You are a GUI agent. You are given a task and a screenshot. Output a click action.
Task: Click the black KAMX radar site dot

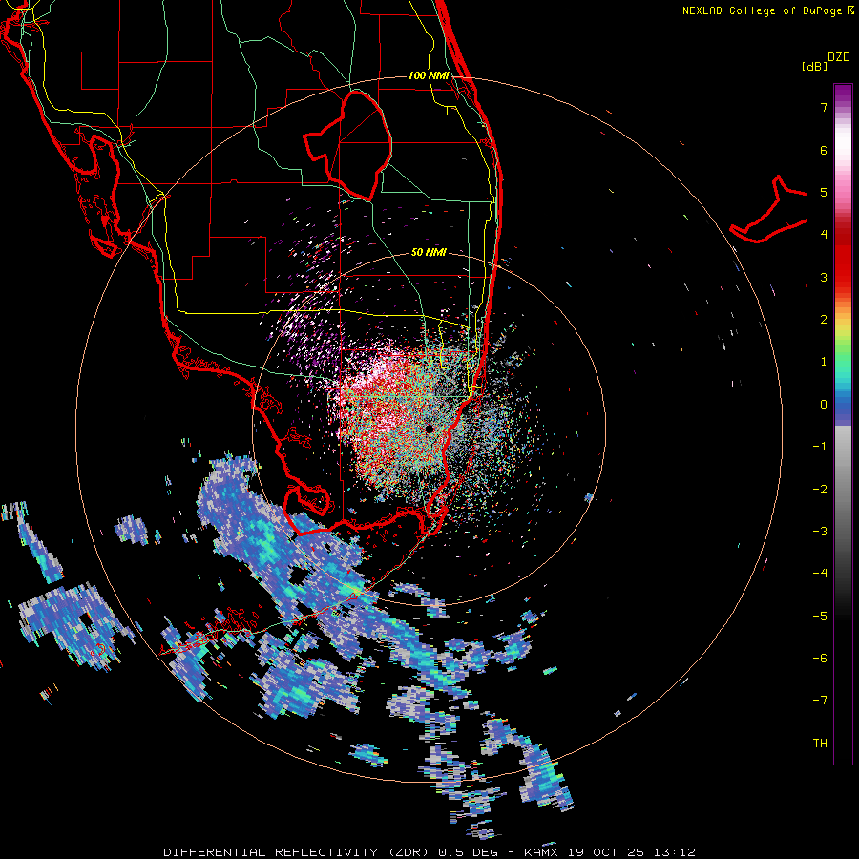[x=429, y=429]
